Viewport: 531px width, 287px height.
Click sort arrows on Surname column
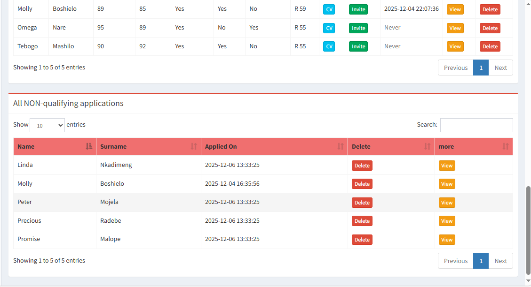[194, 146]
